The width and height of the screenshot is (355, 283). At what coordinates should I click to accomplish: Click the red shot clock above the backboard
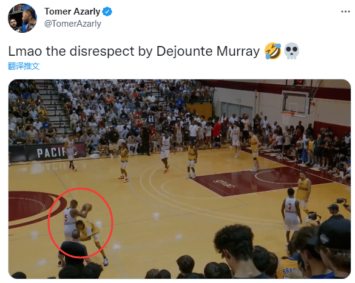299,82
